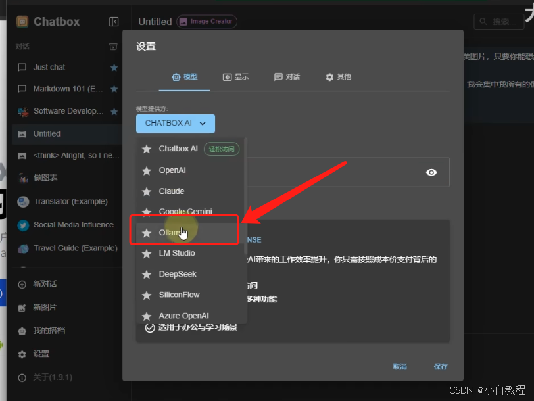Choose Google Gemini from provider list
The width and height of the screenshot is (534, 401).
tap(190, 212)
